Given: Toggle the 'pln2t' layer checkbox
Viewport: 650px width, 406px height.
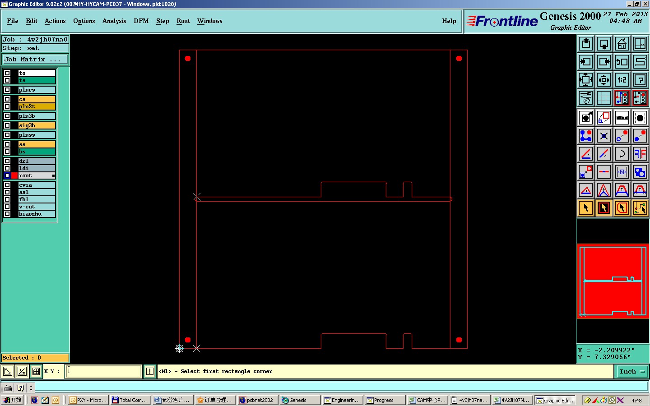Looking at the screenshot, I should point(7,106).
